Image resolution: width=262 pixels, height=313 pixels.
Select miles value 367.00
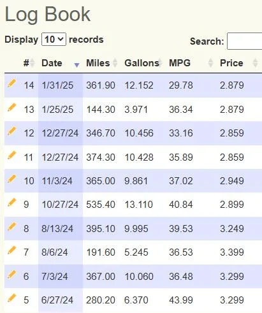[101, 277]
